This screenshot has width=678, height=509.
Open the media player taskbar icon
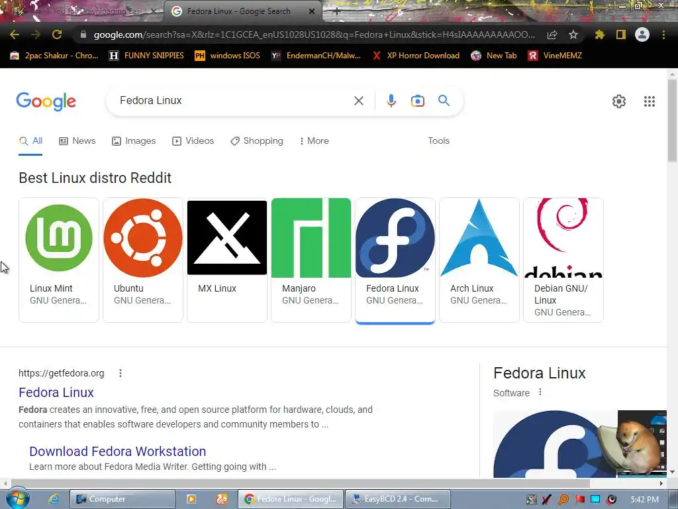191,499
